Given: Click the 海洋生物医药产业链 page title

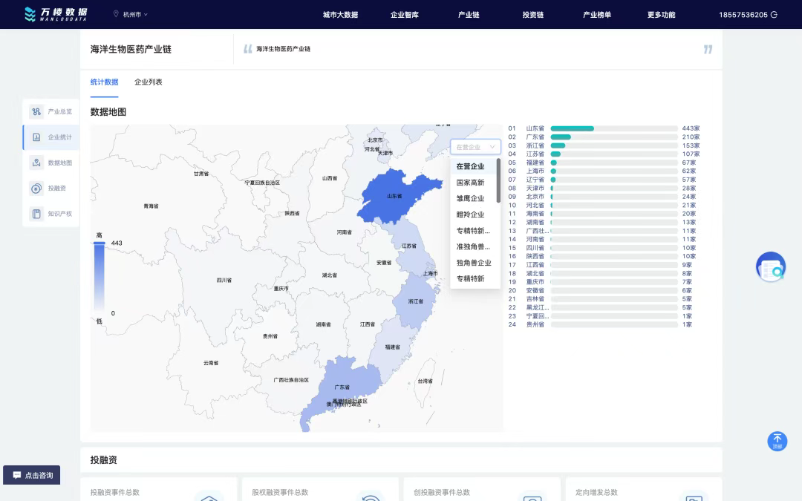Looking at the screenshot, I should pos(131,49).
